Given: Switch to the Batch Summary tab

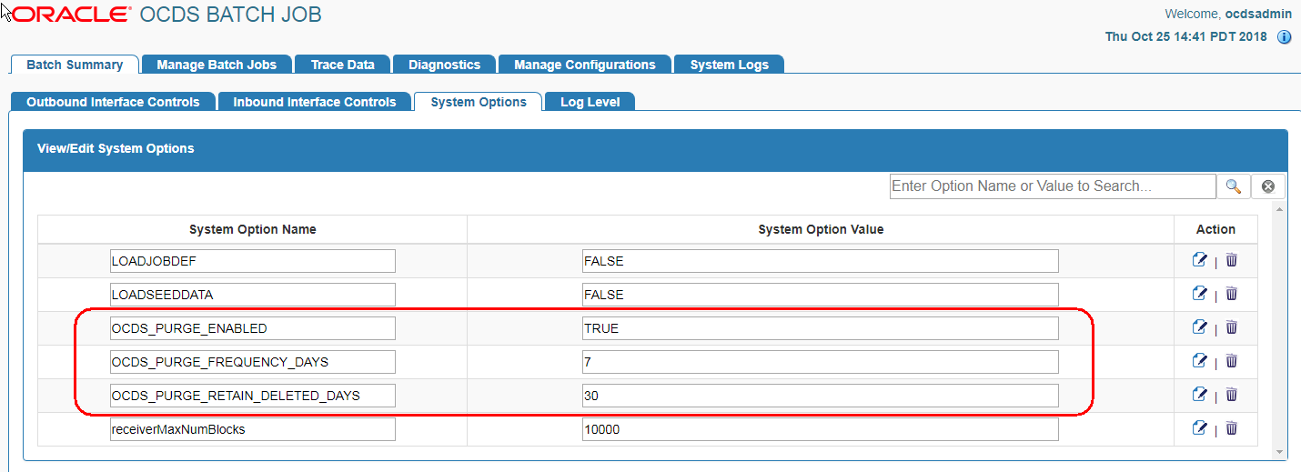Looking at the screenshot, I should (75, 65).
